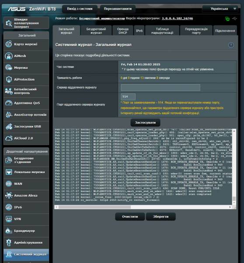
Task: Open the Брандмауер flame icon
Action: [9, 231]
